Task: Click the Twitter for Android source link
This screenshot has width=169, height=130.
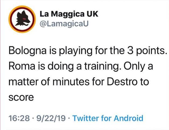Action: coord(108,118)
